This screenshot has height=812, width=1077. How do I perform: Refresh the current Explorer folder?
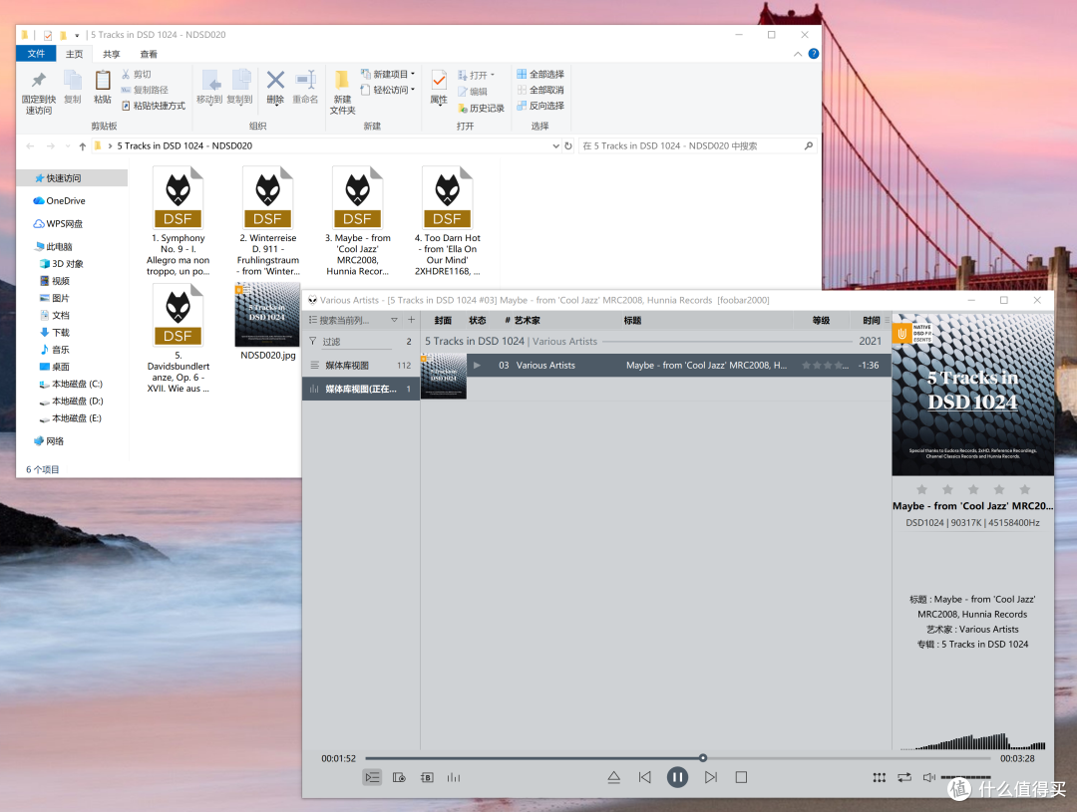pyautogui.click(x=568, y=145)
